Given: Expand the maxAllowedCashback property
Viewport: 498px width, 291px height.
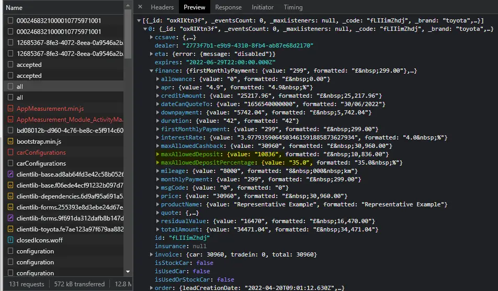Looking at the screenshot, I should tap(157, 146).
